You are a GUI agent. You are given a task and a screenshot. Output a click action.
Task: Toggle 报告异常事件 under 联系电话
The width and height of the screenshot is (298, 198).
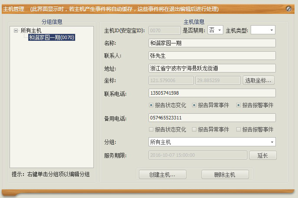tap(211, 105)
